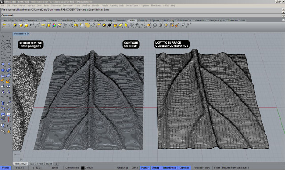Click the Render sphere icon at sidebar bottom
The image size is (285, 170).
[x=3, y=131]
